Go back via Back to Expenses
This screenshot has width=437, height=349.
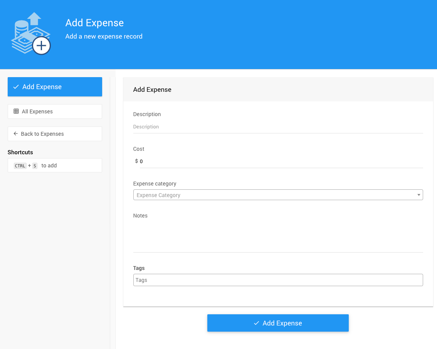55,134
